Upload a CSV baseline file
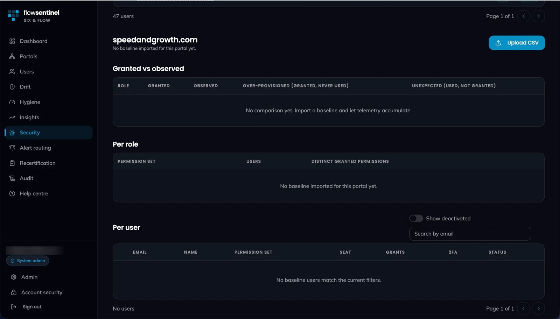This screenshot has height=319, width=560. pos(517,43)
